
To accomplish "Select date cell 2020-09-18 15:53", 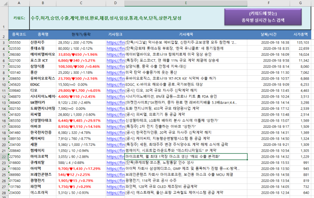I will (x=268, y=163).
